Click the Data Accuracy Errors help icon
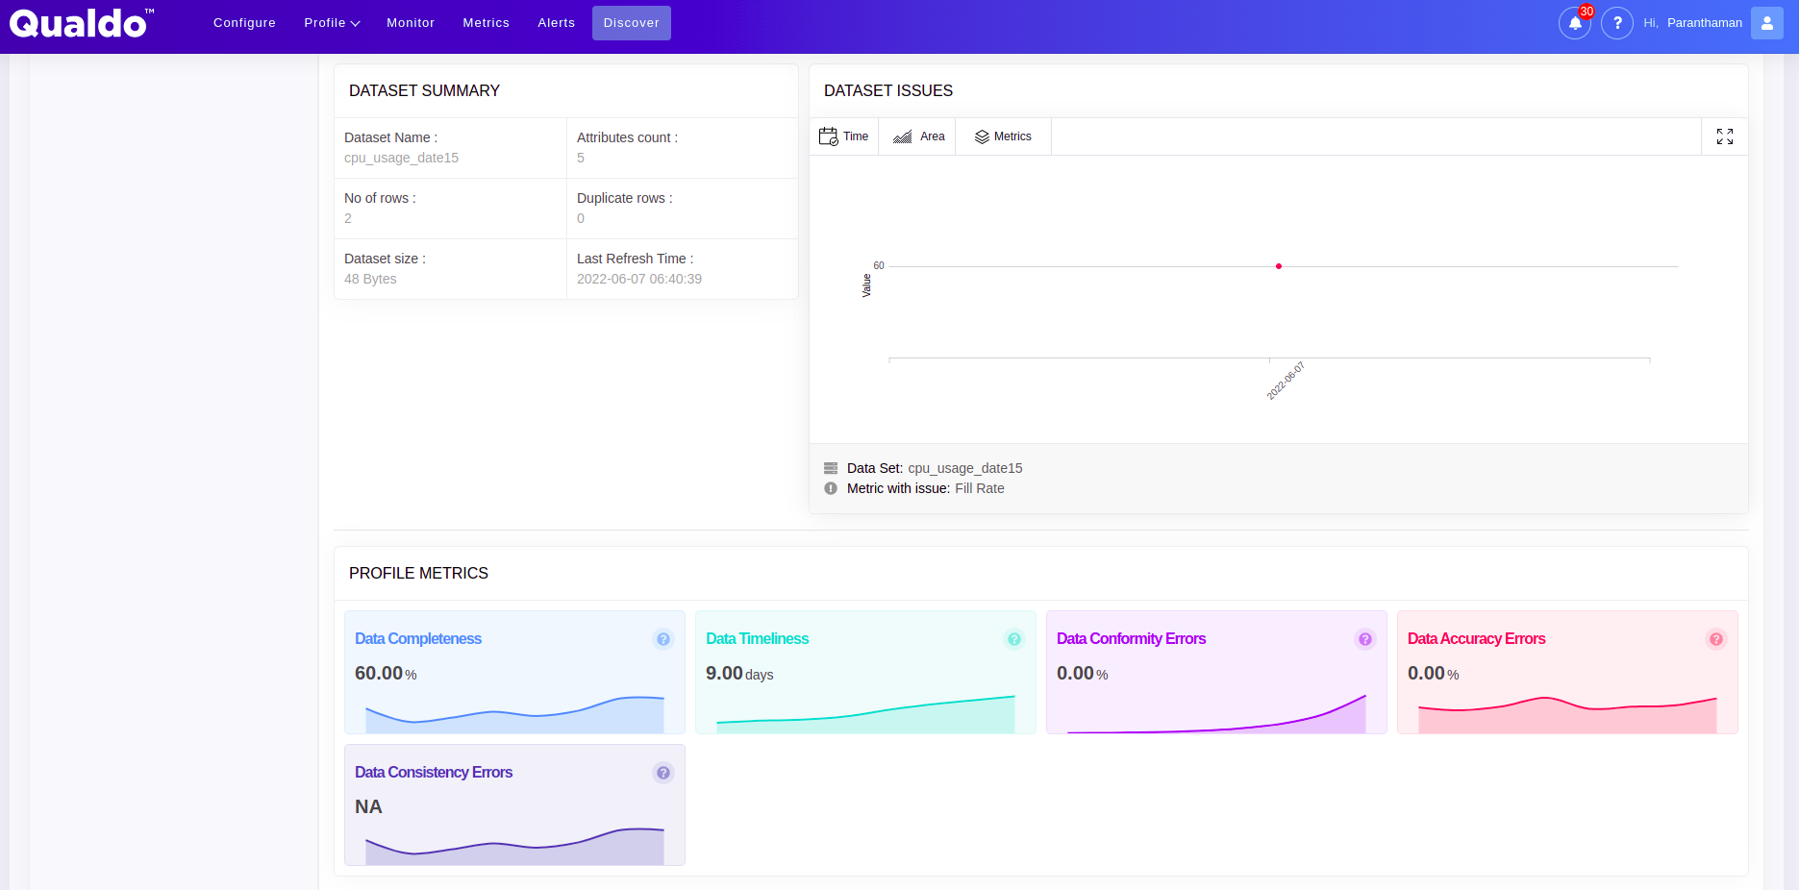Screen dimensions: 1799x890 [1716, 639]
